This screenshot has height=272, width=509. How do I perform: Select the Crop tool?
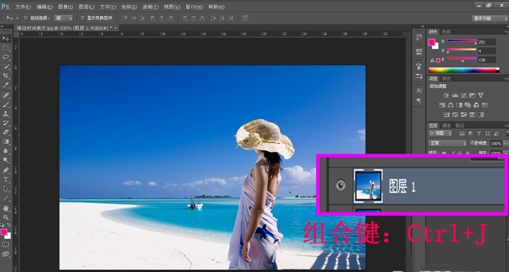pos(6,76)
